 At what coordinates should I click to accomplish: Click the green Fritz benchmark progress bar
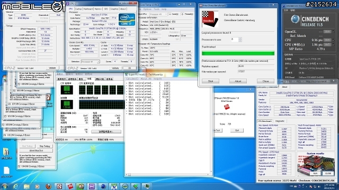pos(238,53)
